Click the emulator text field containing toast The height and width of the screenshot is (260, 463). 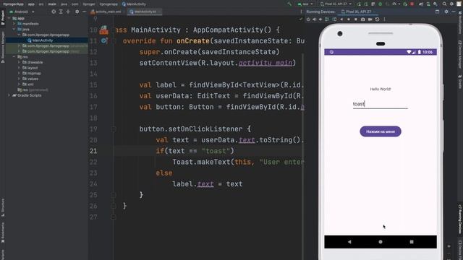tap(380, 104)
